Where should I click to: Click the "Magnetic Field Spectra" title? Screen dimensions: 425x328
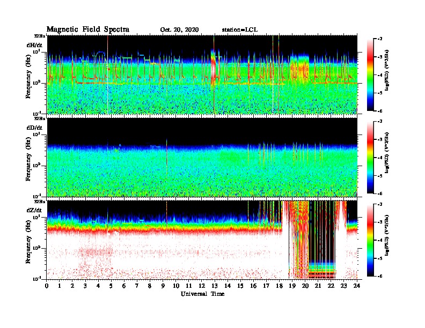pyautogui.click(x=88, y=30)
